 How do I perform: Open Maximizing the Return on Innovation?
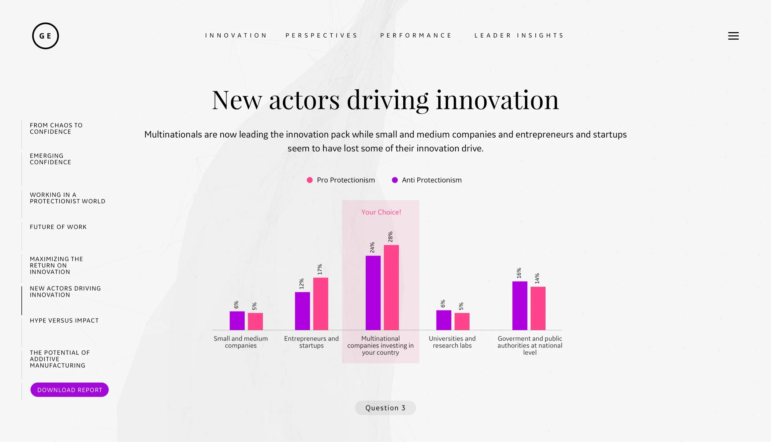tap(57, 265)
